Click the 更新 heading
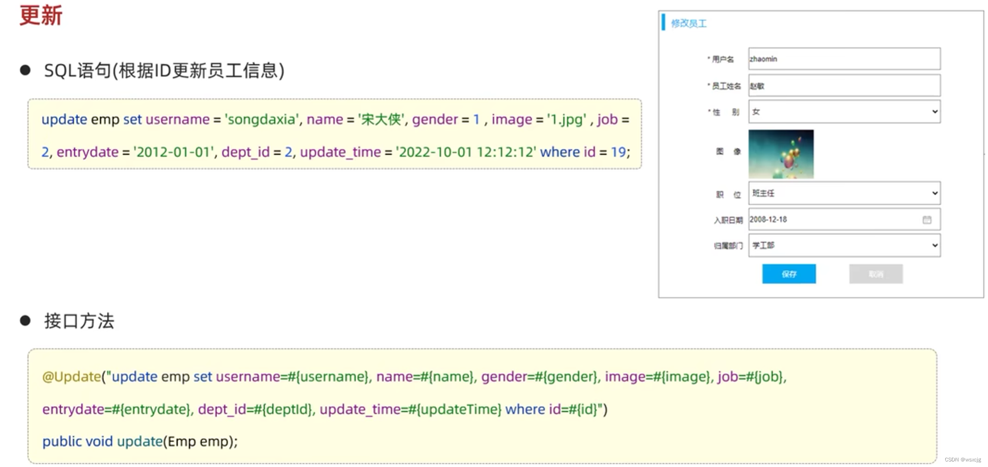The image size is (988, 467). pyautogui.click(x=41, y=15)
